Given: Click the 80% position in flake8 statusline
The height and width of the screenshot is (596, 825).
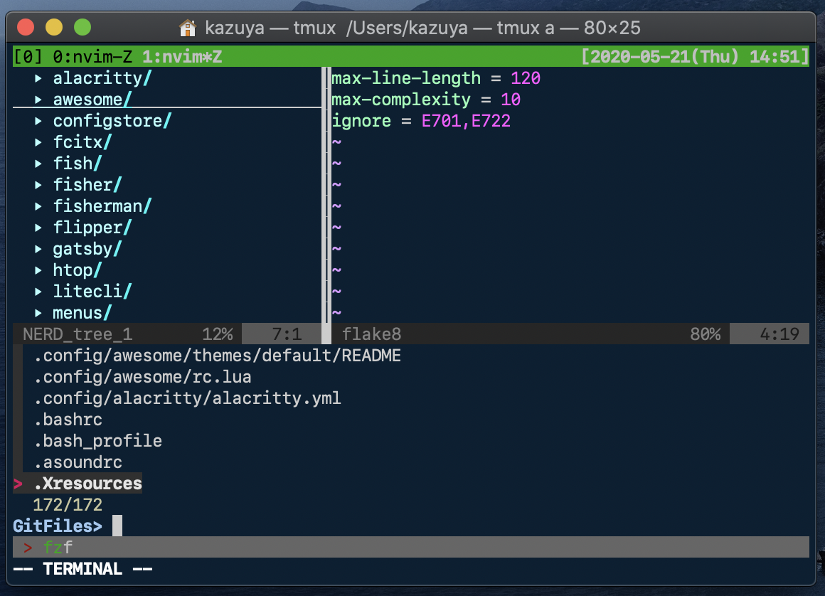Looking at the screenshot, I should click(705, 334).
